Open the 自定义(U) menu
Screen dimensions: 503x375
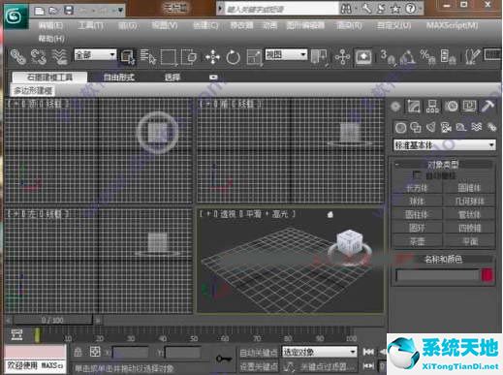[x=394, y=25]
